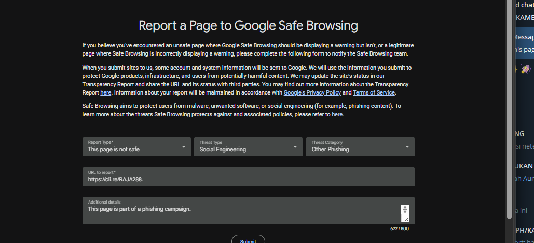The width and height of the screenshot is (534, 243).
Task: Open the Threat Type dropdown
Action: click(x=248, y=146)
